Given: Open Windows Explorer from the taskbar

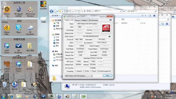Looking at the screenshot, I should click(x=19, y=97).
